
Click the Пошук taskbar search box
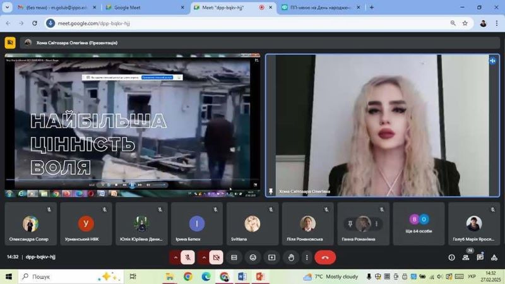pyautogui.click(x=71, y=276)
